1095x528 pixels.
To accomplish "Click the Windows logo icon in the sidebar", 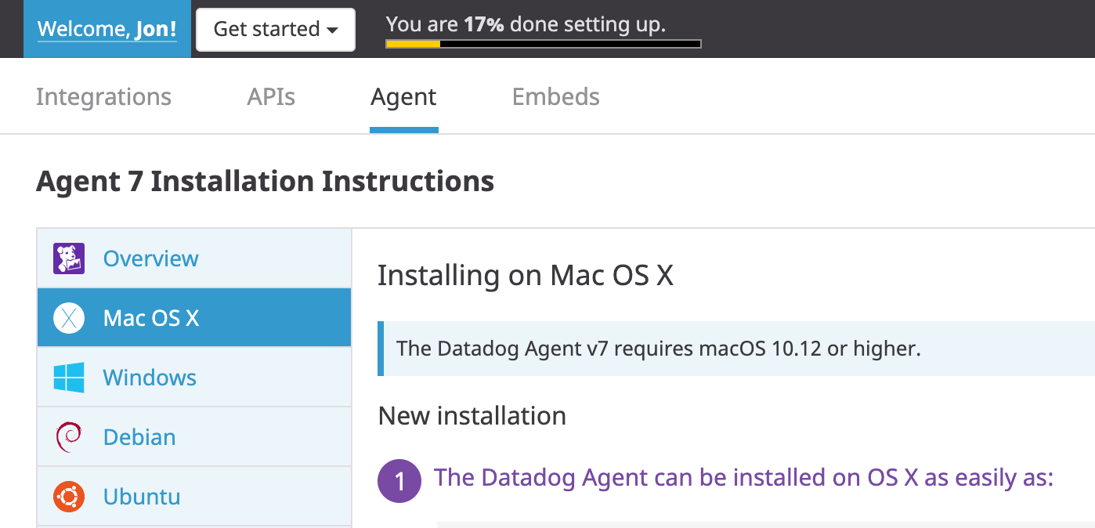I will [x=69, y=378].
